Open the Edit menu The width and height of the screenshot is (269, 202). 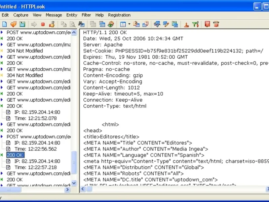pos(5,15)
